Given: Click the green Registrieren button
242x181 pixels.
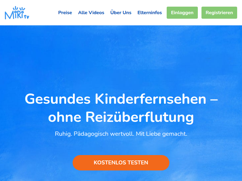Looking at the screenshot, I should pos(219,13).
